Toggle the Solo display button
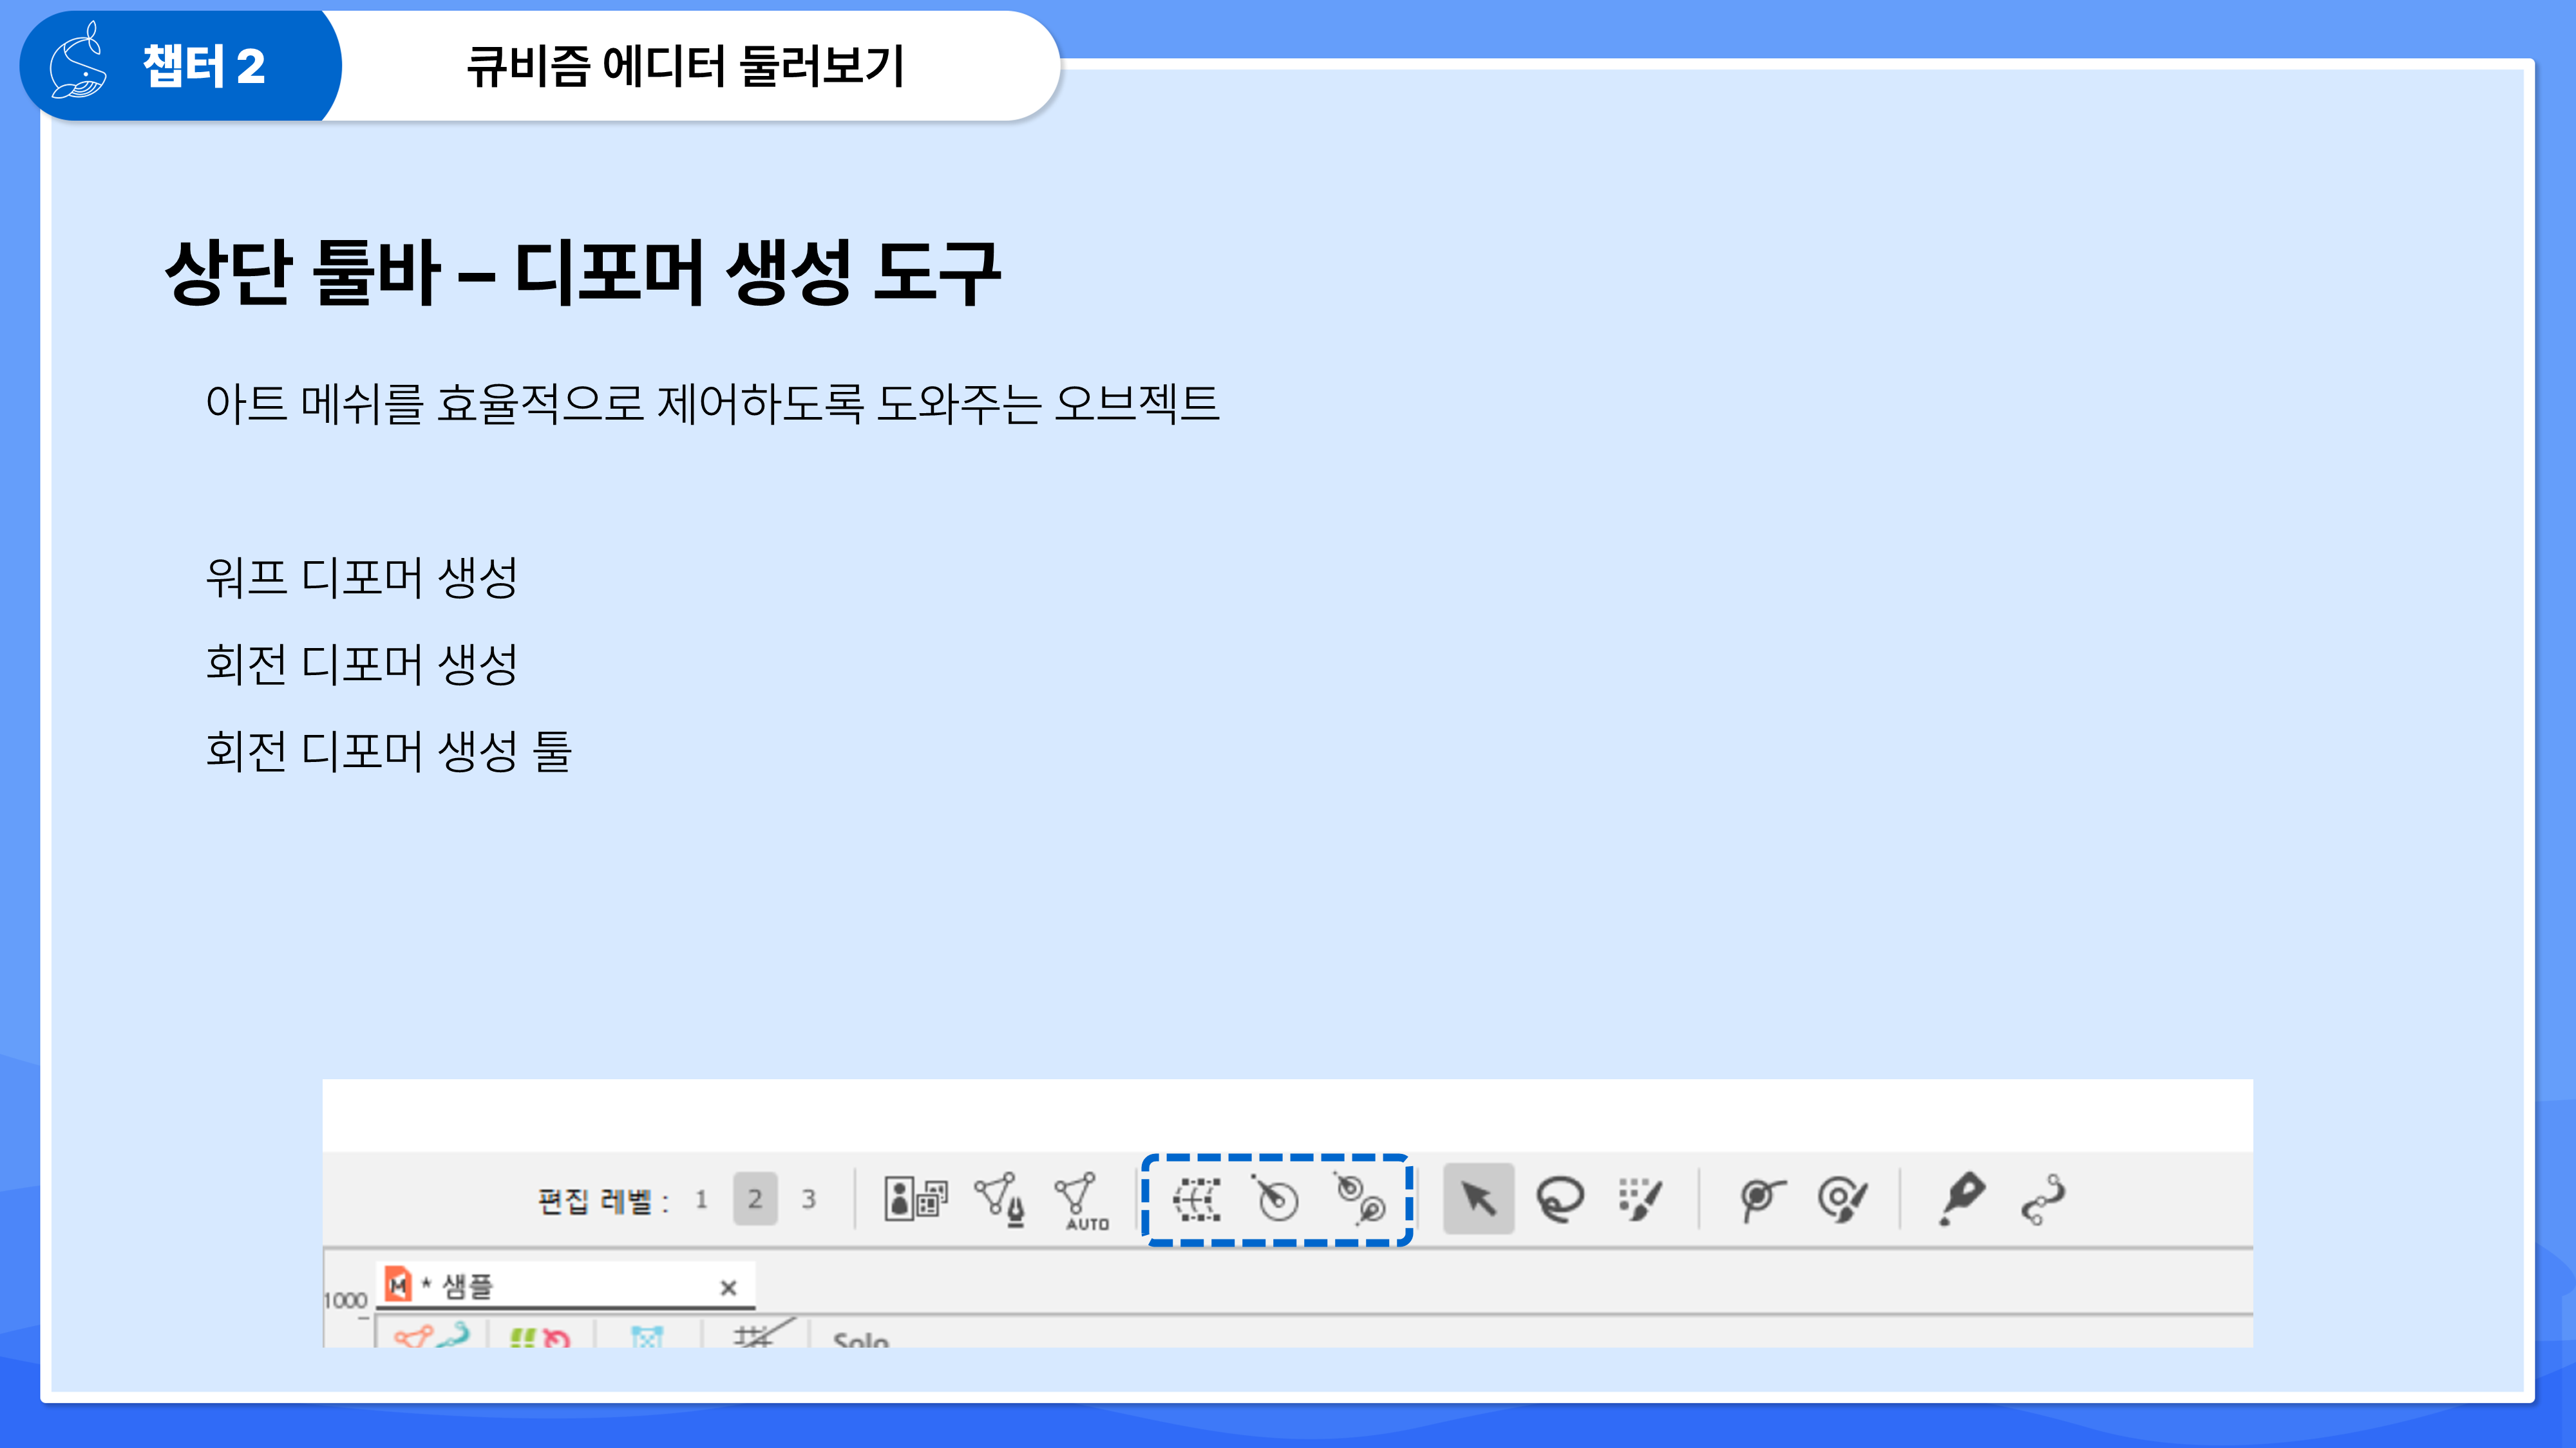This screenshot has width=2576, height=1448. (860, 1338)
